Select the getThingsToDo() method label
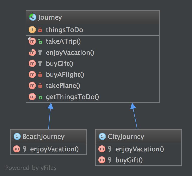This screenshot has width=192, height=176. coord(72,97)
